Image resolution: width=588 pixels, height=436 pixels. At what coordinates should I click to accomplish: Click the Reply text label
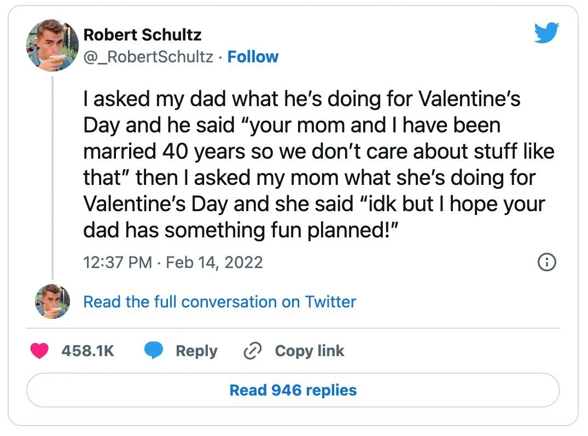click(196, 351)
